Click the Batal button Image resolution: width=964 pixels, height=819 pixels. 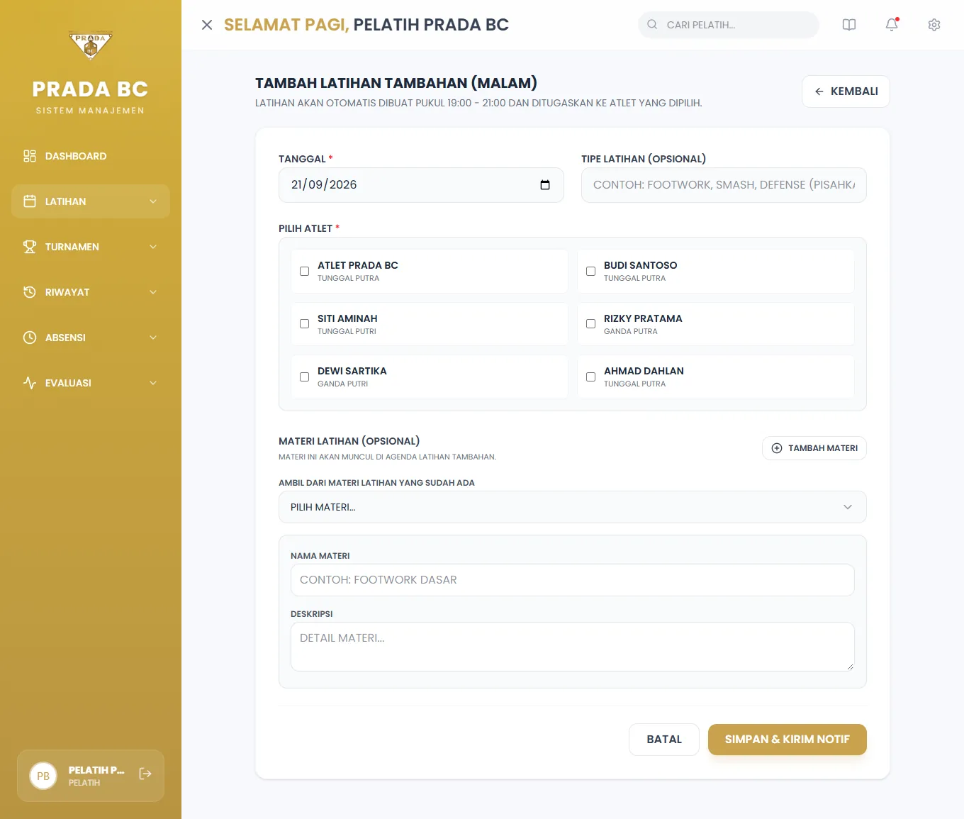[664, 740]
